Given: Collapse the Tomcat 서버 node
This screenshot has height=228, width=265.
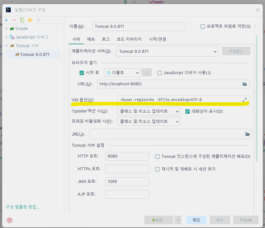Looking at the screenshot, I should point(6,46).
